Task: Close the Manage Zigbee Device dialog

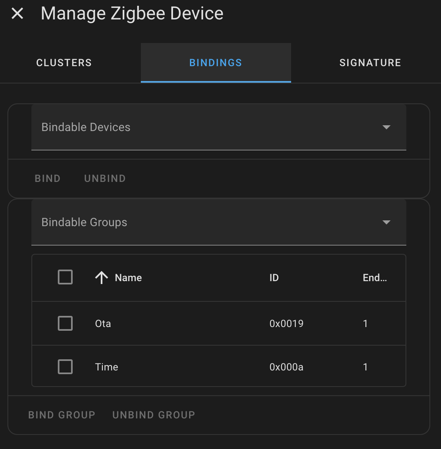Action: pyautogui.click(x=17, y=14)
